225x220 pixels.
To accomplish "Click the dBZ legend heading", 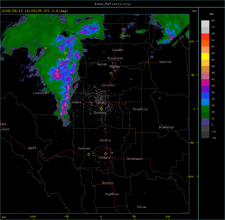I will point(211,14).
